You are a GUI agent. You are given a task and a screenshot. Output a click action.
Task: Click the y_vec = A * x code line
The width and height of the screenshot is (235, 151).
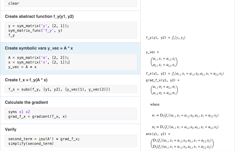click(22, 67)
